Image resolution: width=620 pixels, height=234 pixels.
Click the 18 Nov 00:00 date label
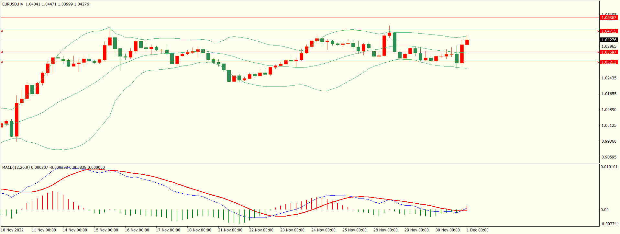coord(199,230)
